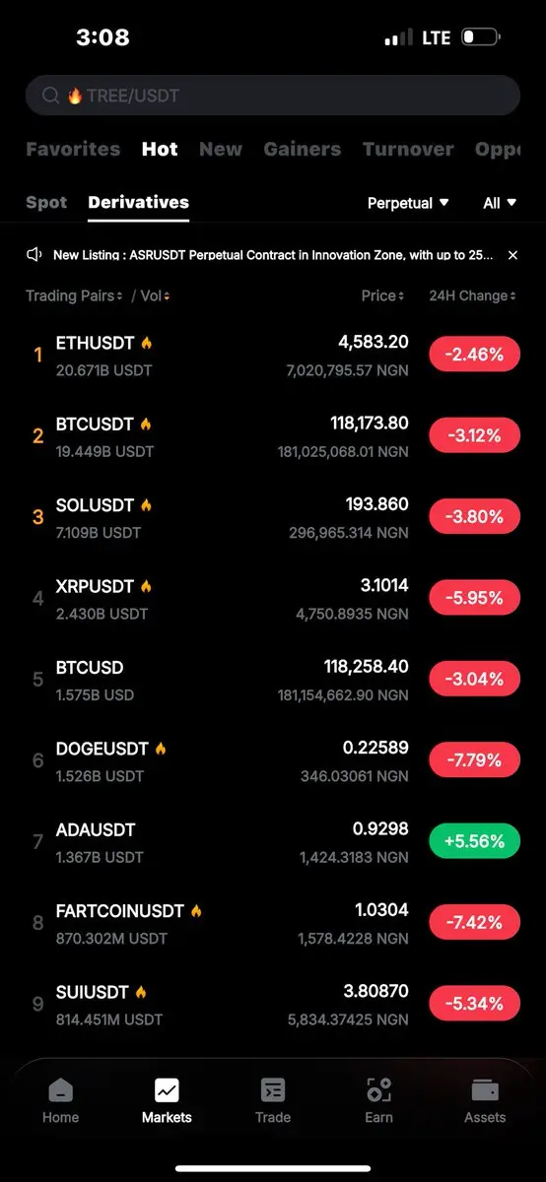Tap the Trade icon in bottom bar
This screenshot has height=1182, width=546.
tap(272, 1090)
